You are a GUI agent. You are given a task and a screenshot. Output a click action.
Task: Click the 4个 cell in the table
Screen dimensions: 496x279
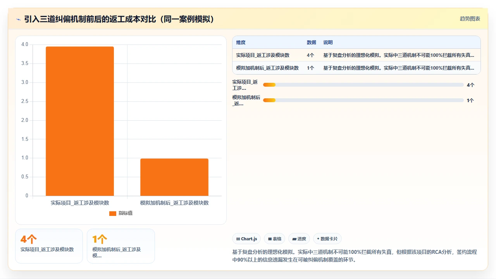tap(310, 55)
